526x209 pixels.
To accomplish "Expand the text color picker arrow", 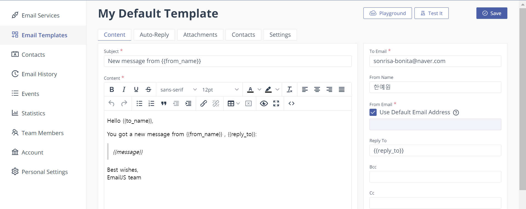I will pos(259,89).
